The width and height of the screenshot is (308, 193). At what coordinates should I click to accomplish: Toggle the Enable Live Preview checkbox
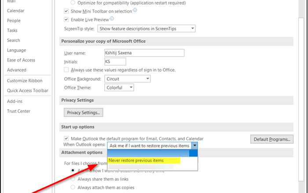tap(66, 20)
